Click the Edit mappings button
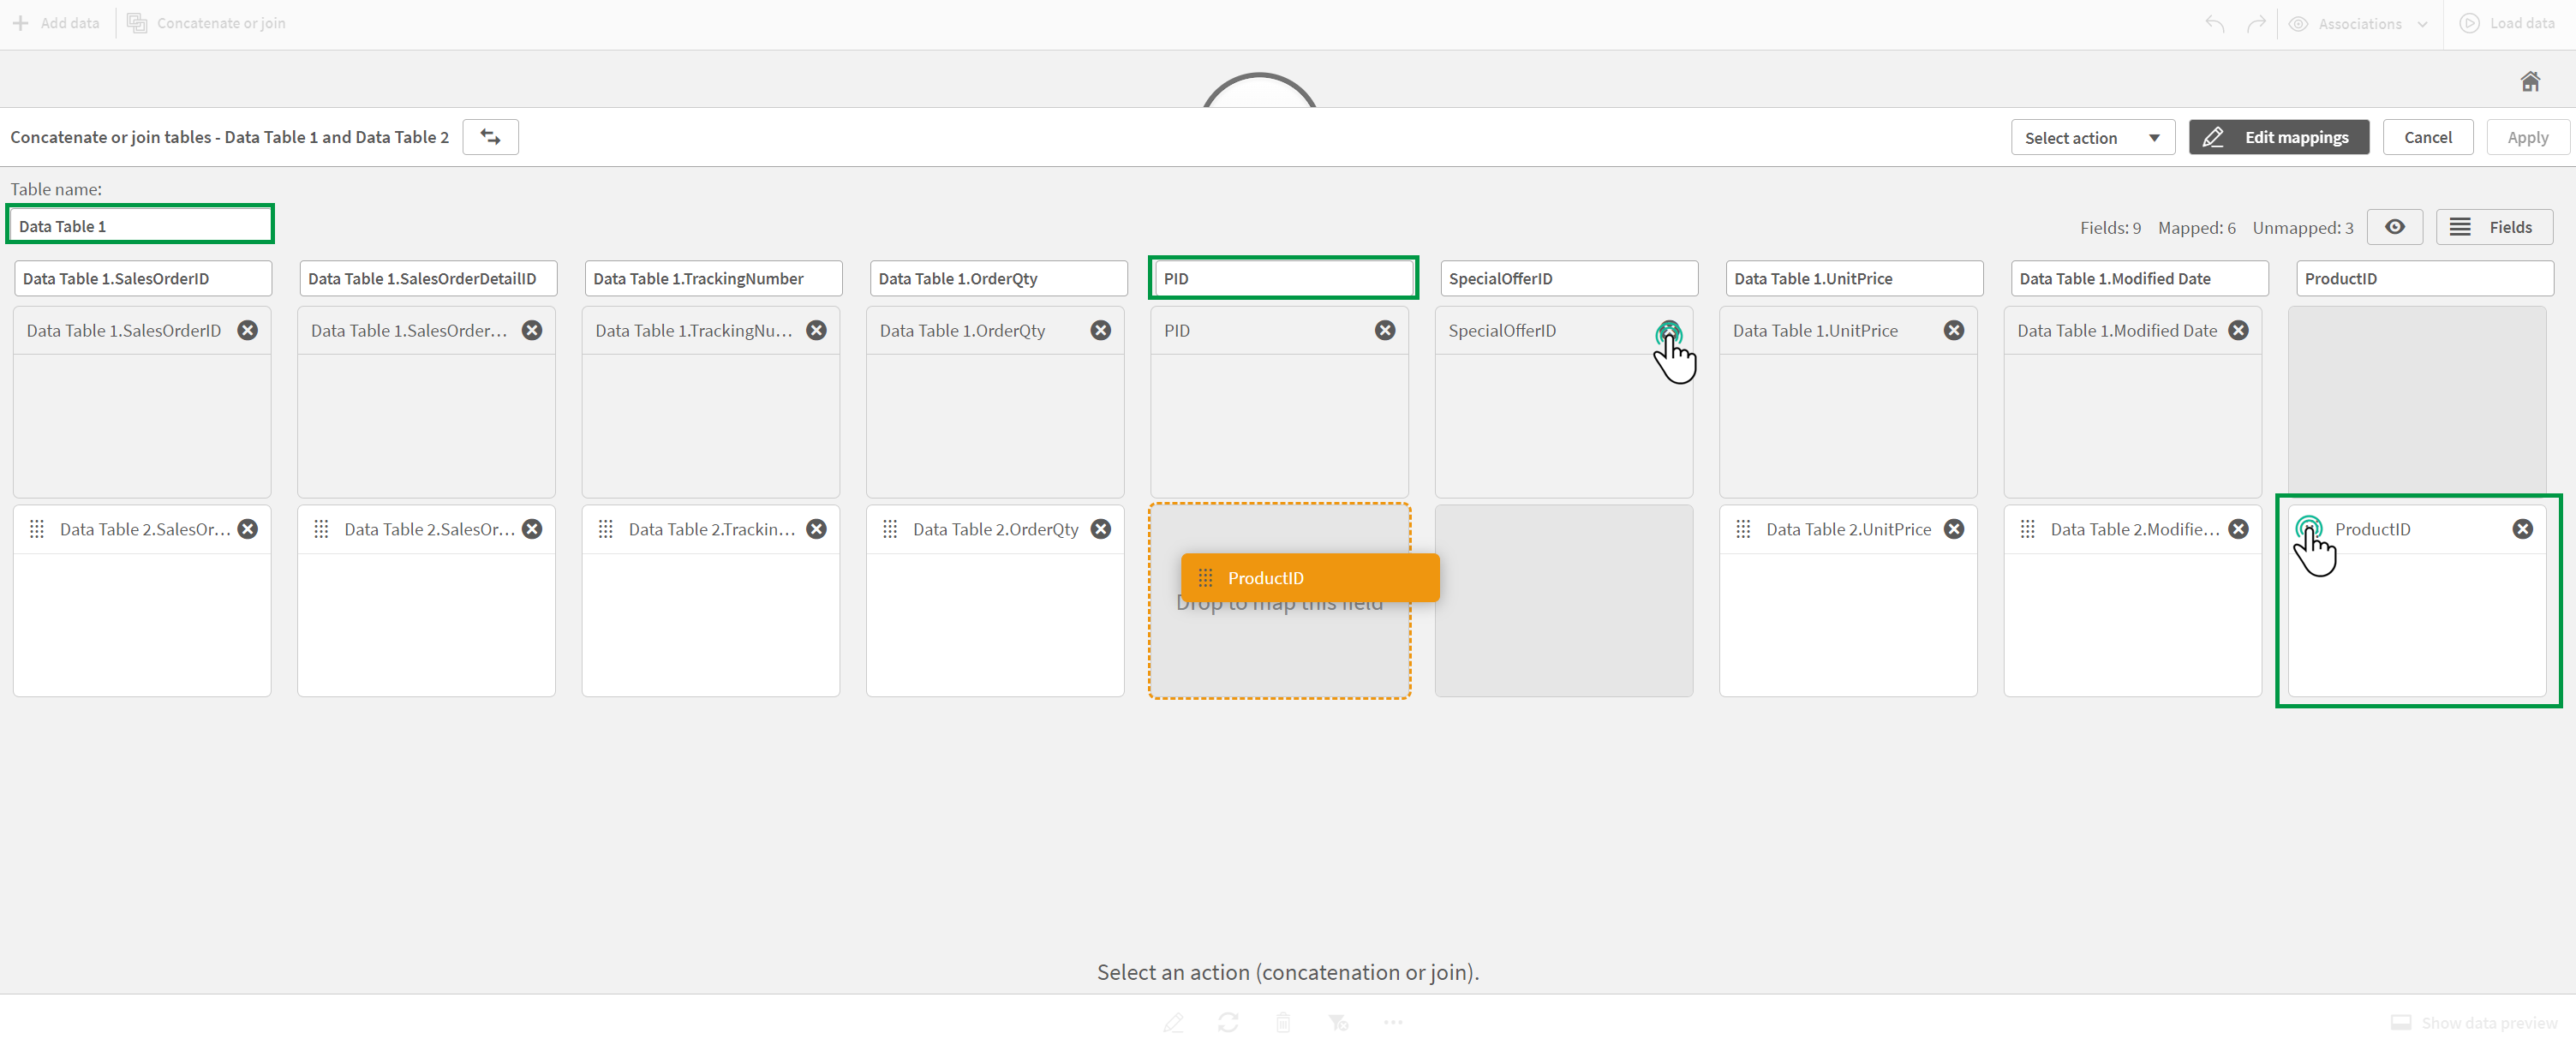This screenshot has height=1051, width=2576. (2280, 136)
